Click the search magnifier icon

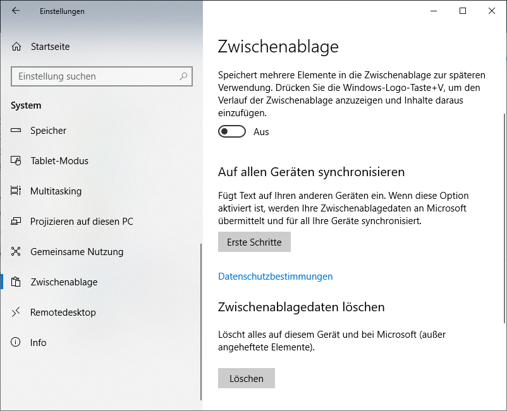(183, 76)
